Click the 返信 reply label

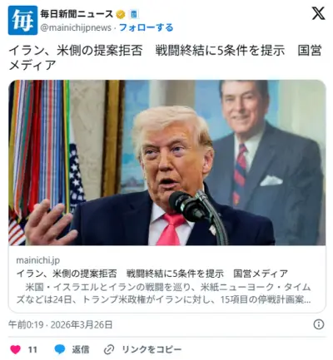(x=81, y=349)
